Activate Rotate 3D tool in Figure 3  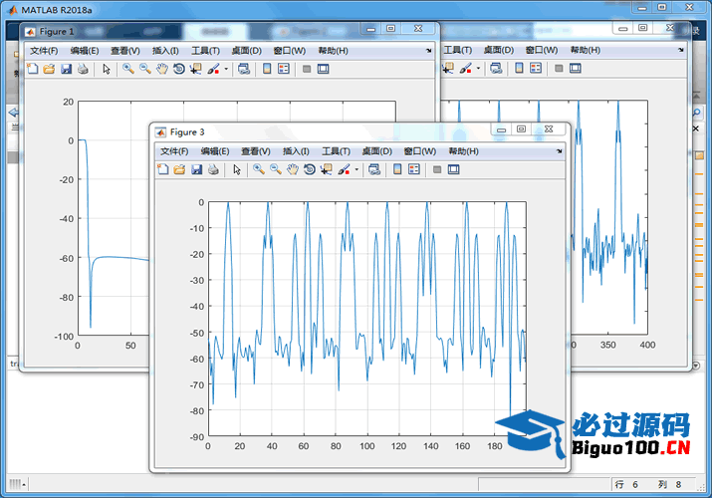pos(310,169)
